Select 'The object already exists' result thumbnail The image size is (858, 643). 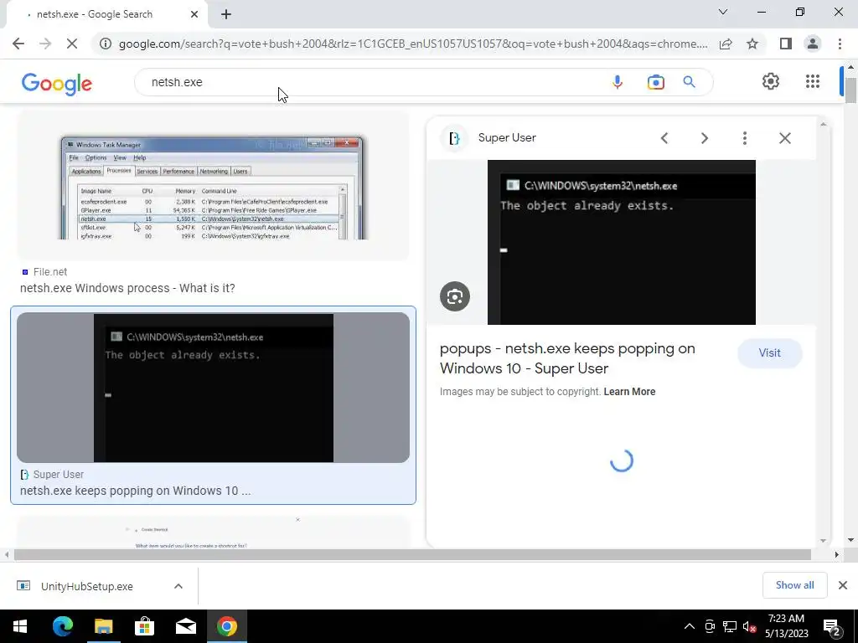(214, 388)
